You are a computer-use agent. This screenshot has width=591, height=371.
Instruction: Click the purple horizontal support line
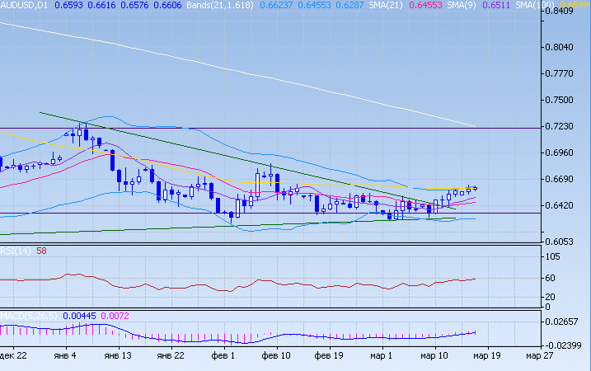(x=165, y=214)
